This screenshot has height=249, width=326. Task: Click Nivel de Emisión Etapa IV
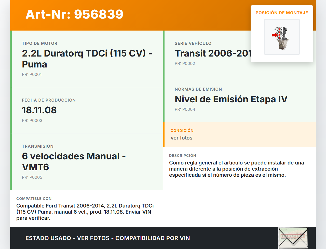(x=231, y=99)
